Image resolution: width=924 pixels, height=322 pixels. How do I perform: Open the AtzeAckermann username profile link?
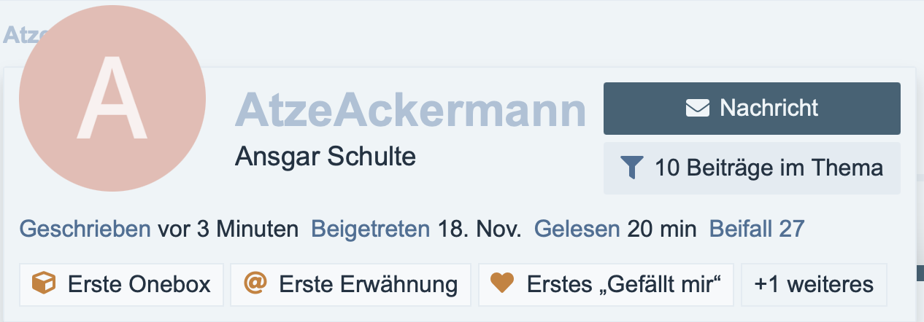[x=410, y=110]
